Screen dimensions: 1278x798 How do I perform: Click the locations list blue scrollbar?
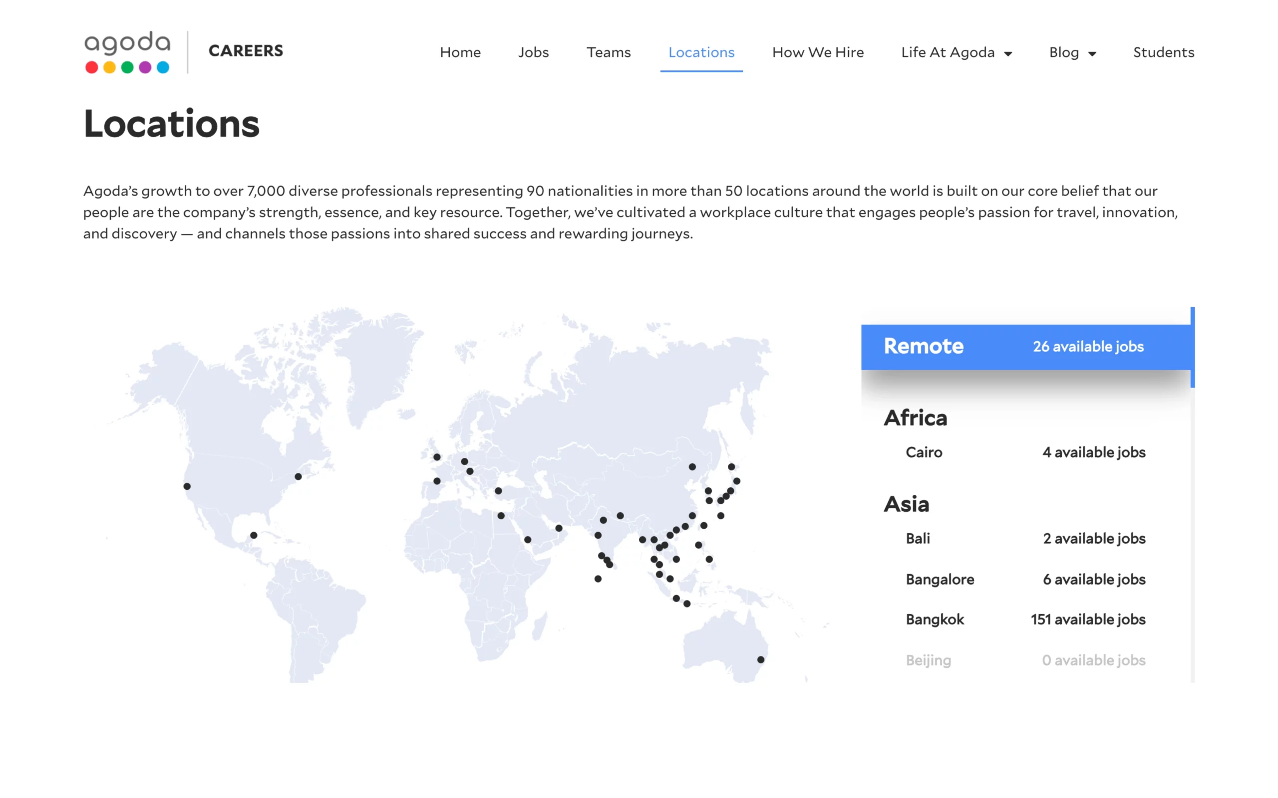pos(1193,347)
